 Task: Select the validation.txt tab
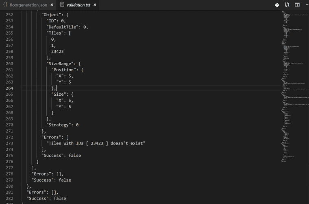coord(78,5)
